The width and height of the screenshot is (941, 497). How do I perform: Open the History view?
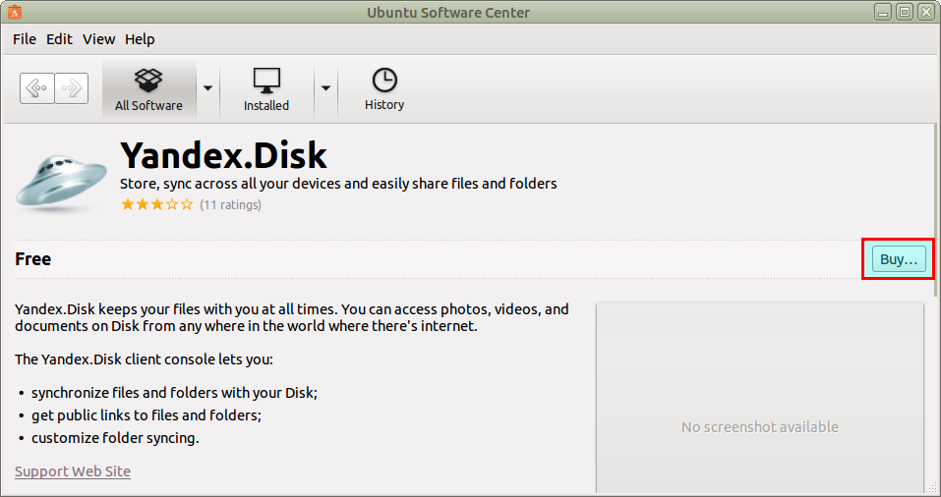[x=384, y=89]
